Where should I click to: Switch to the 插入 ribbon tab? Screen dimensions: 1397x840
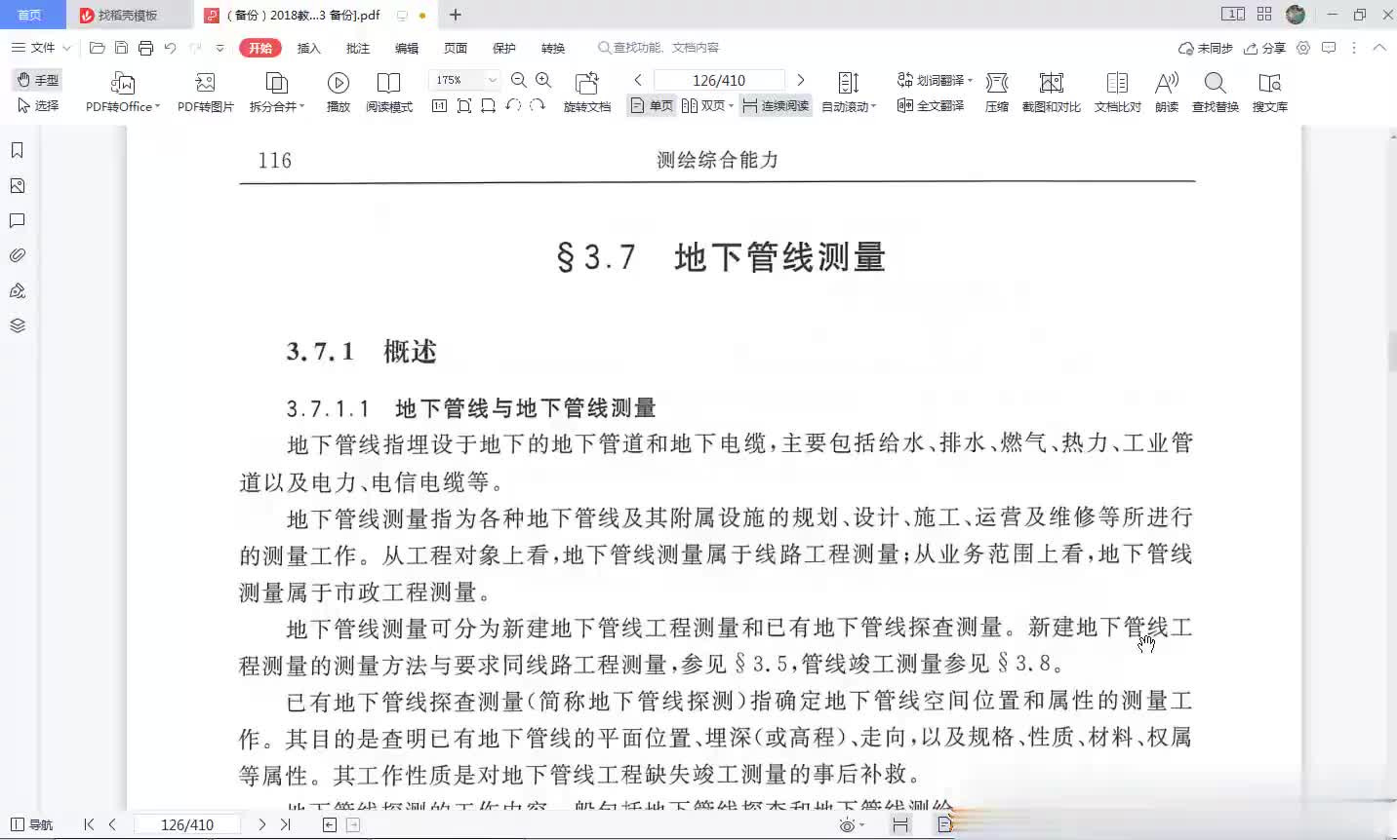pyautogui.click(x=308, y=48)
